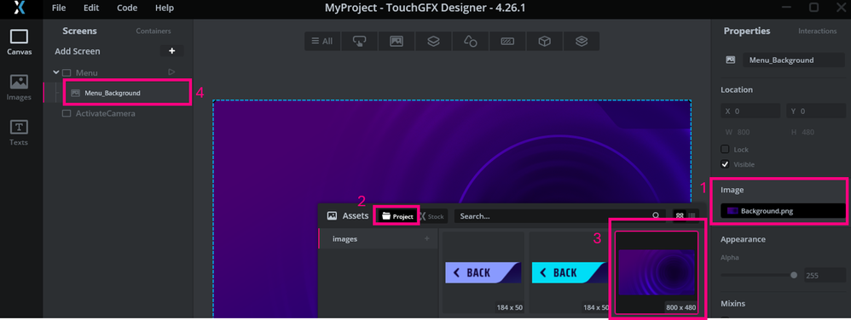Click the Alpha value field 255

tap(824, 275)
